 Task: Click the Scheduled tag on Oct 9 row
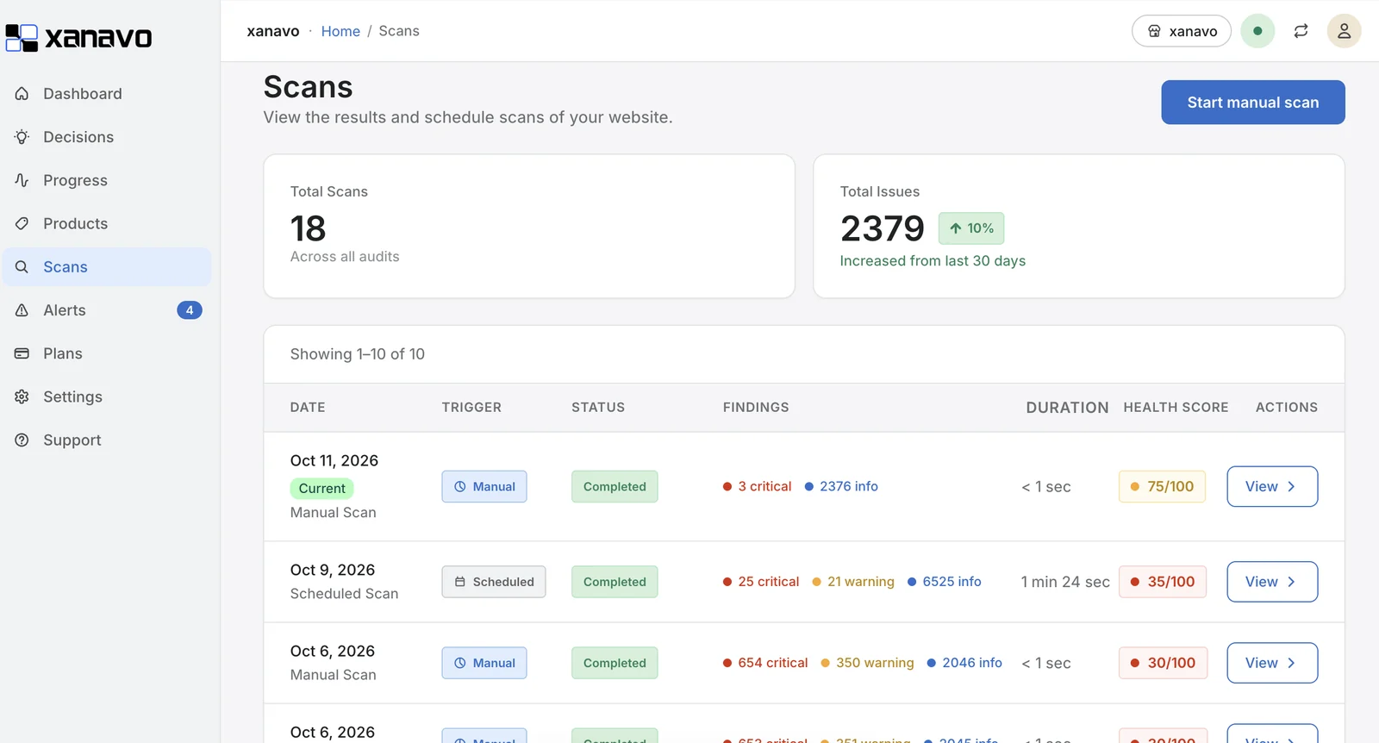point(494,582)
